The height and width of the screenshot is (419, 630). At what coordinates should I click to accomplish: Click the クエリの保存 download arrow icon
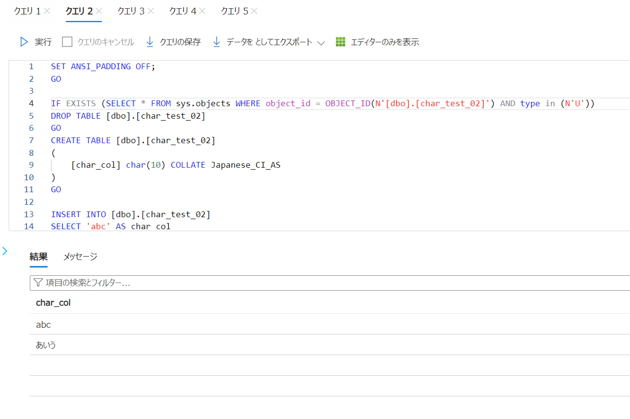(x=150, y=42)
